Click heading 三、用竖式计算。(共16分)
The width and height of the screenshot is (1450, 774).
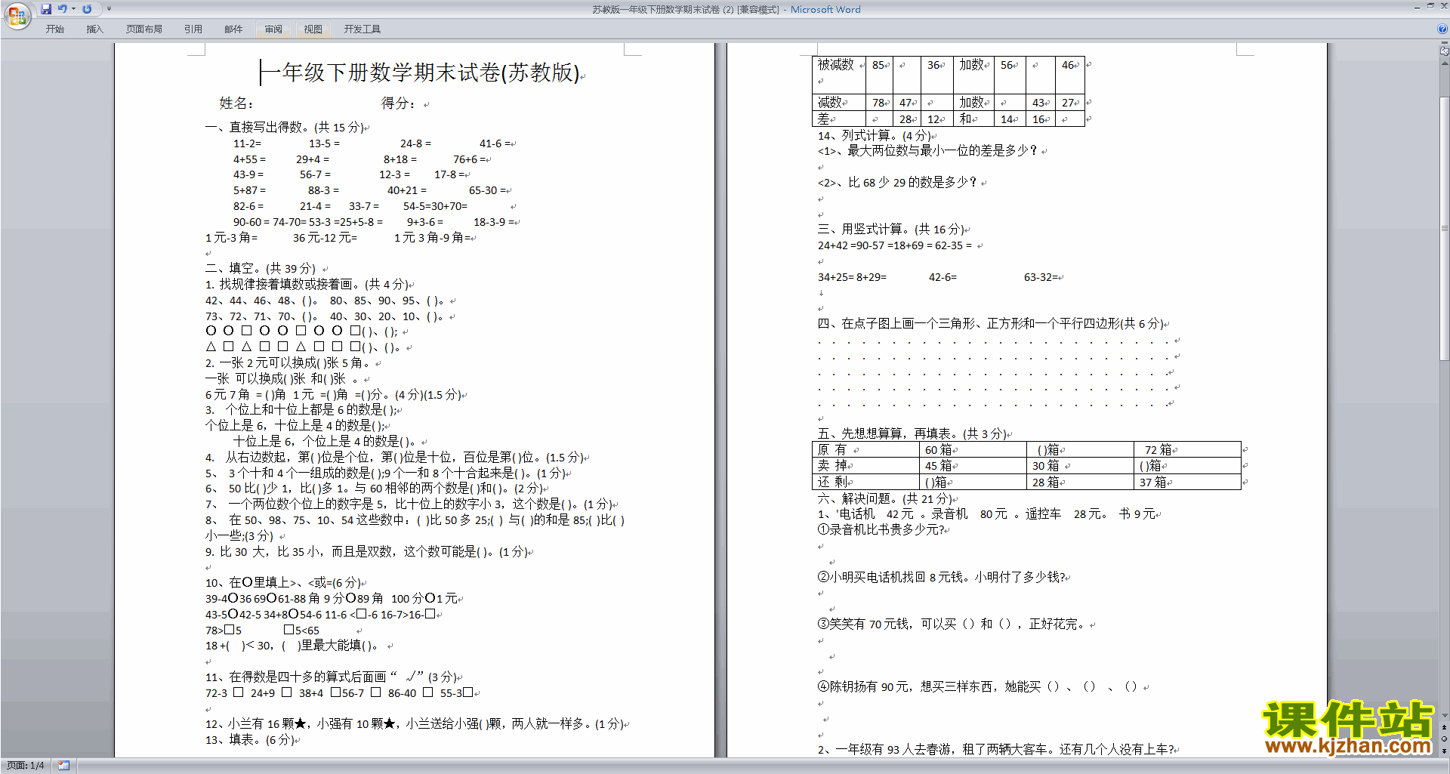[891, 230]
